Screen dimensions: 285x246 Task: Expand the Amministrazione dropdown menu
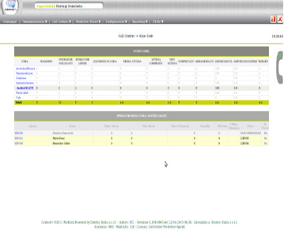(x=35, y=21)
